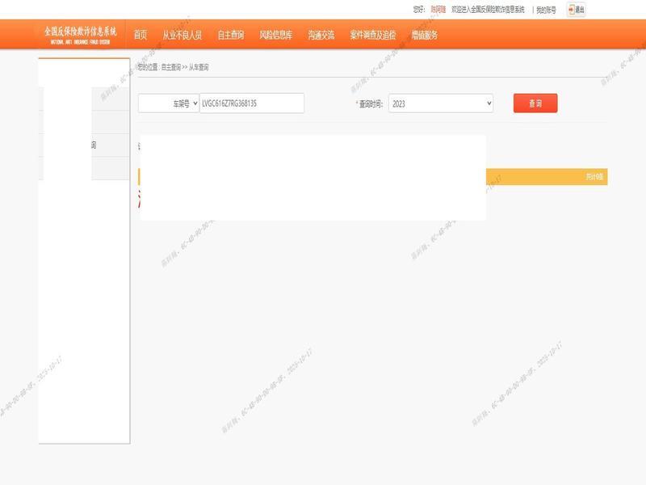Open the 沟通交流 menu item
Screen dimensions: 646x485
(321, 35)
